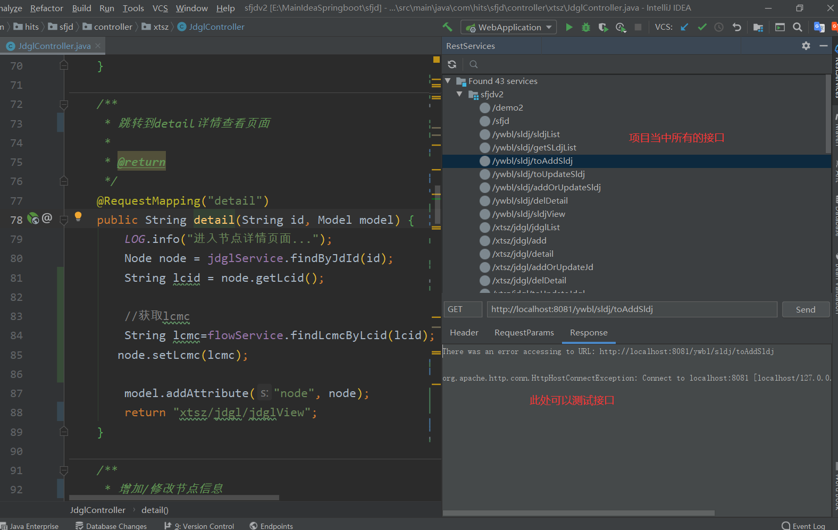Fold the detail method at line 78

tap(64, 220)
